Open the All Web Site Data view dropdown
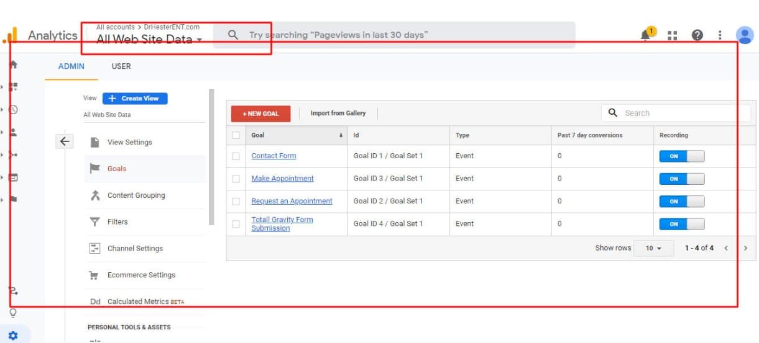759x343 pixels. [x=149, y=40]
